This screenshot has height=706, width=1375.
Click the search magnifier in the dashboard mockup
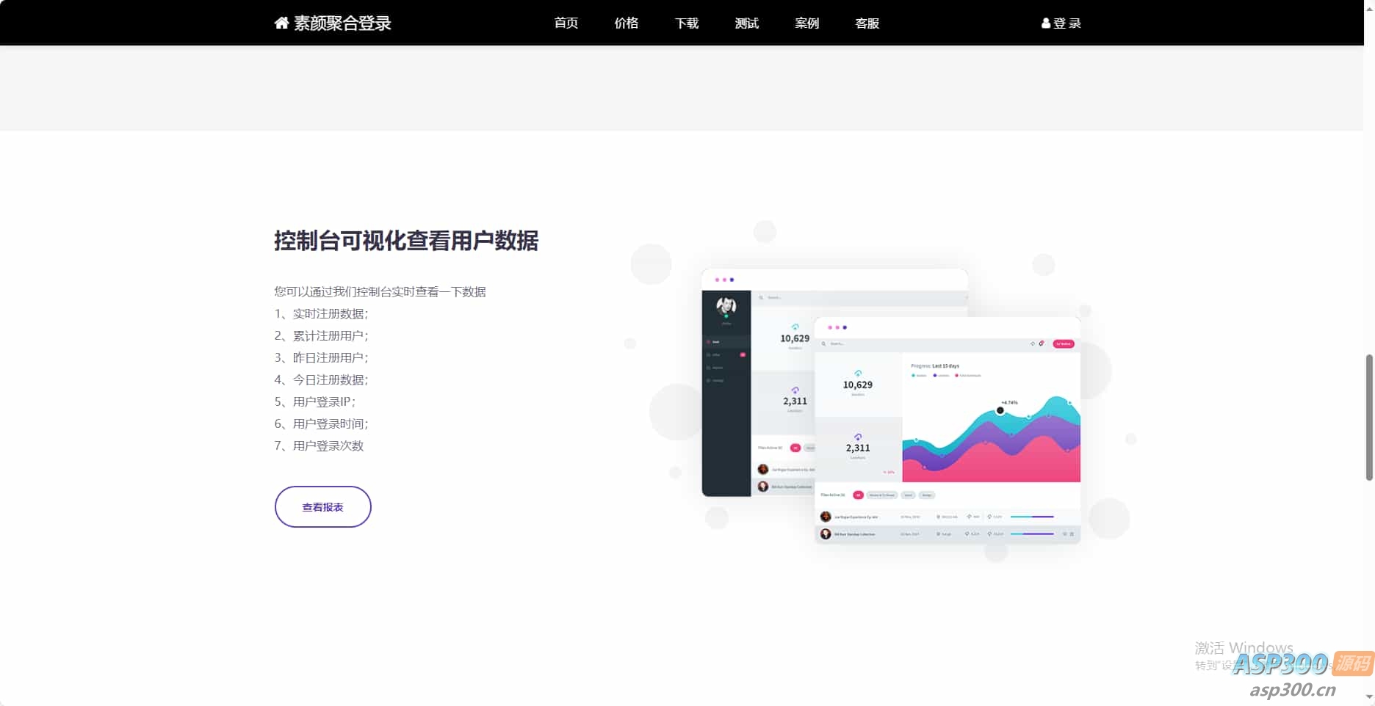824,343
